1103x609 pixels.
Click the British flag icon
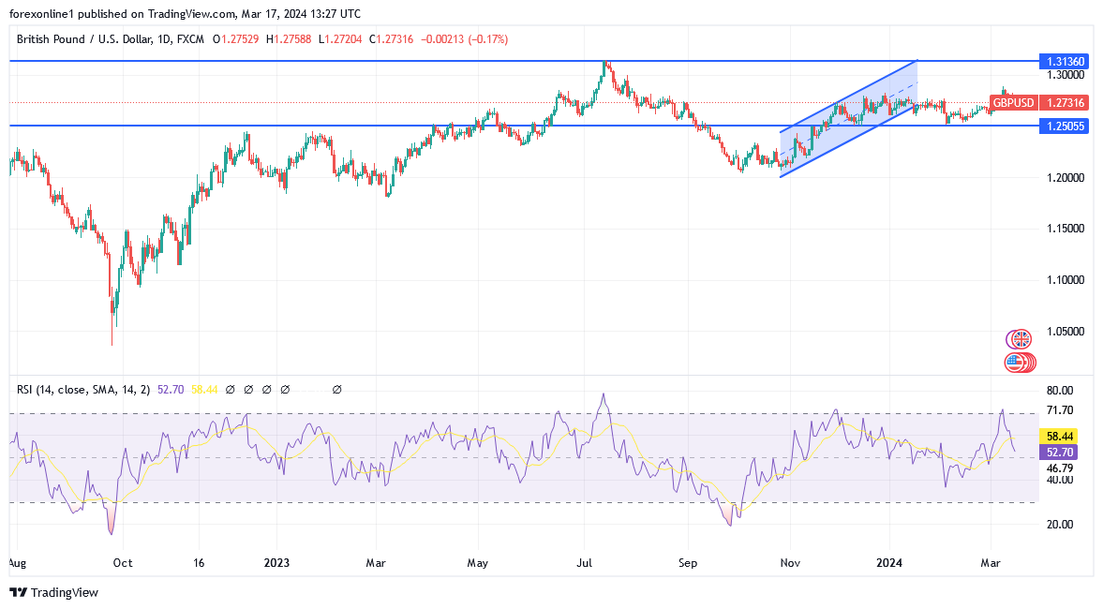[x=1020, y=340]
